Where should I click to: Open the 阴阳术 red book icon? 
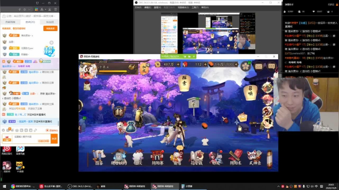tap(235, 158)
